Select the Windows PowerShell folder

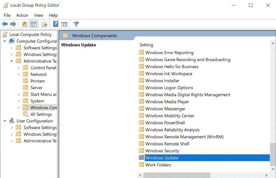pos(165,123)
